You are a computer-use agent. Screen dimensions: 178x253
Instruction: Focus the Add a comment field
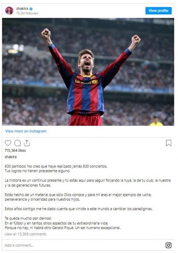(x=83, y=245)
